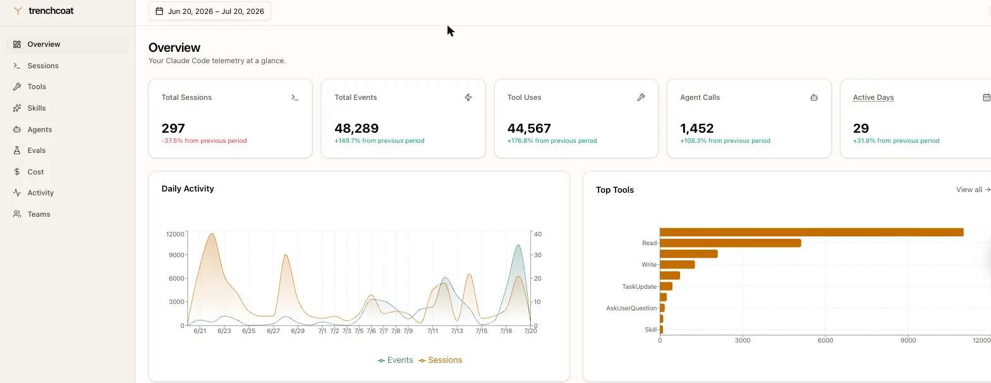Viewport: 991px width, 383px height.
Task: Click the Active Days underlined label
Action: pos(873,97)
